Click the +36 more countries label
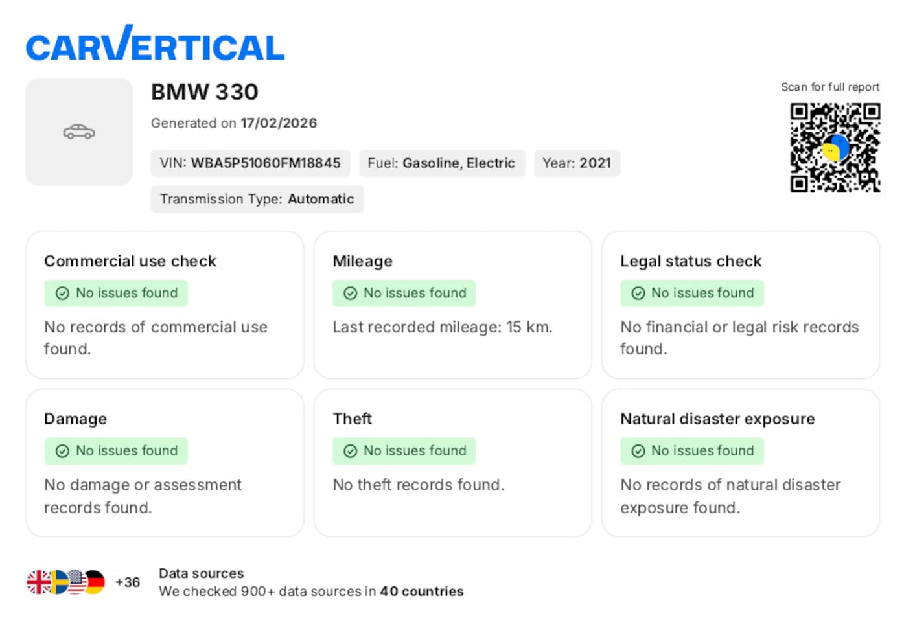Screen dimensions: 904x622 (128, 582)
